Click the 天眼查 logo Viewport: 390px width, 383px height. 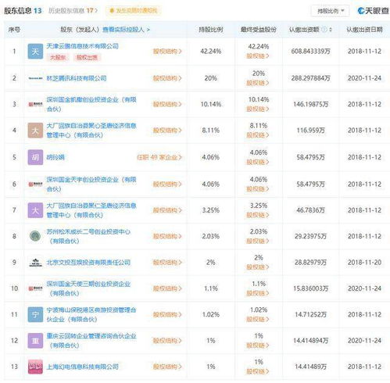tap(373, 11)
